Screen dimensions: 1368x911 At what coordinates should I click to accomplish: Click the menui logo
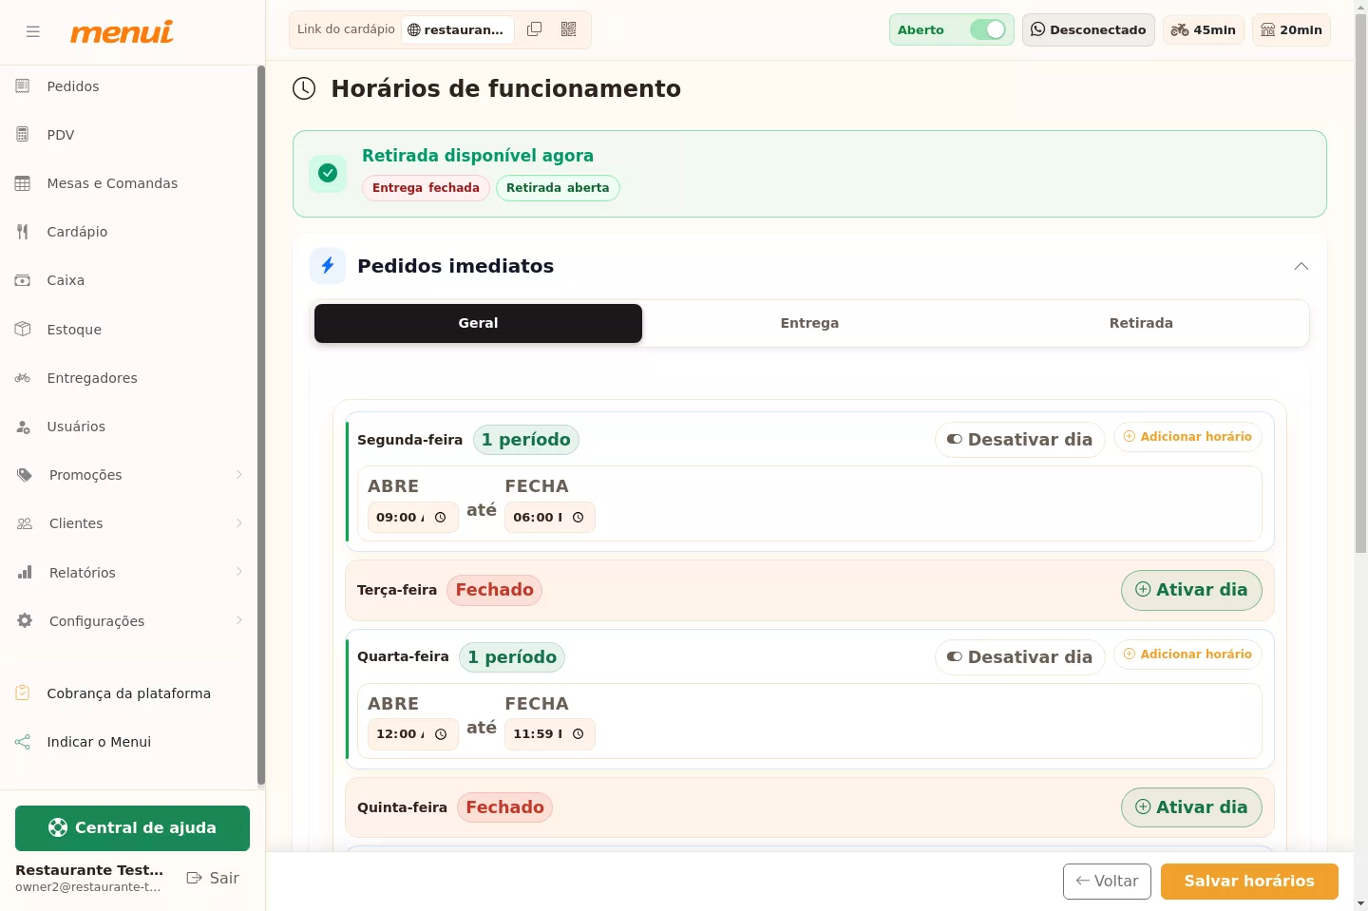tap(122, 31)
